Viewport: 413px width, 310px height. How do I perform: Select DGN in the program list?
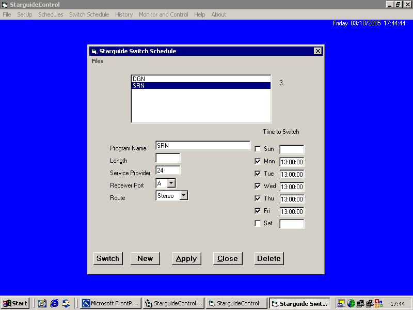[201, 79]
